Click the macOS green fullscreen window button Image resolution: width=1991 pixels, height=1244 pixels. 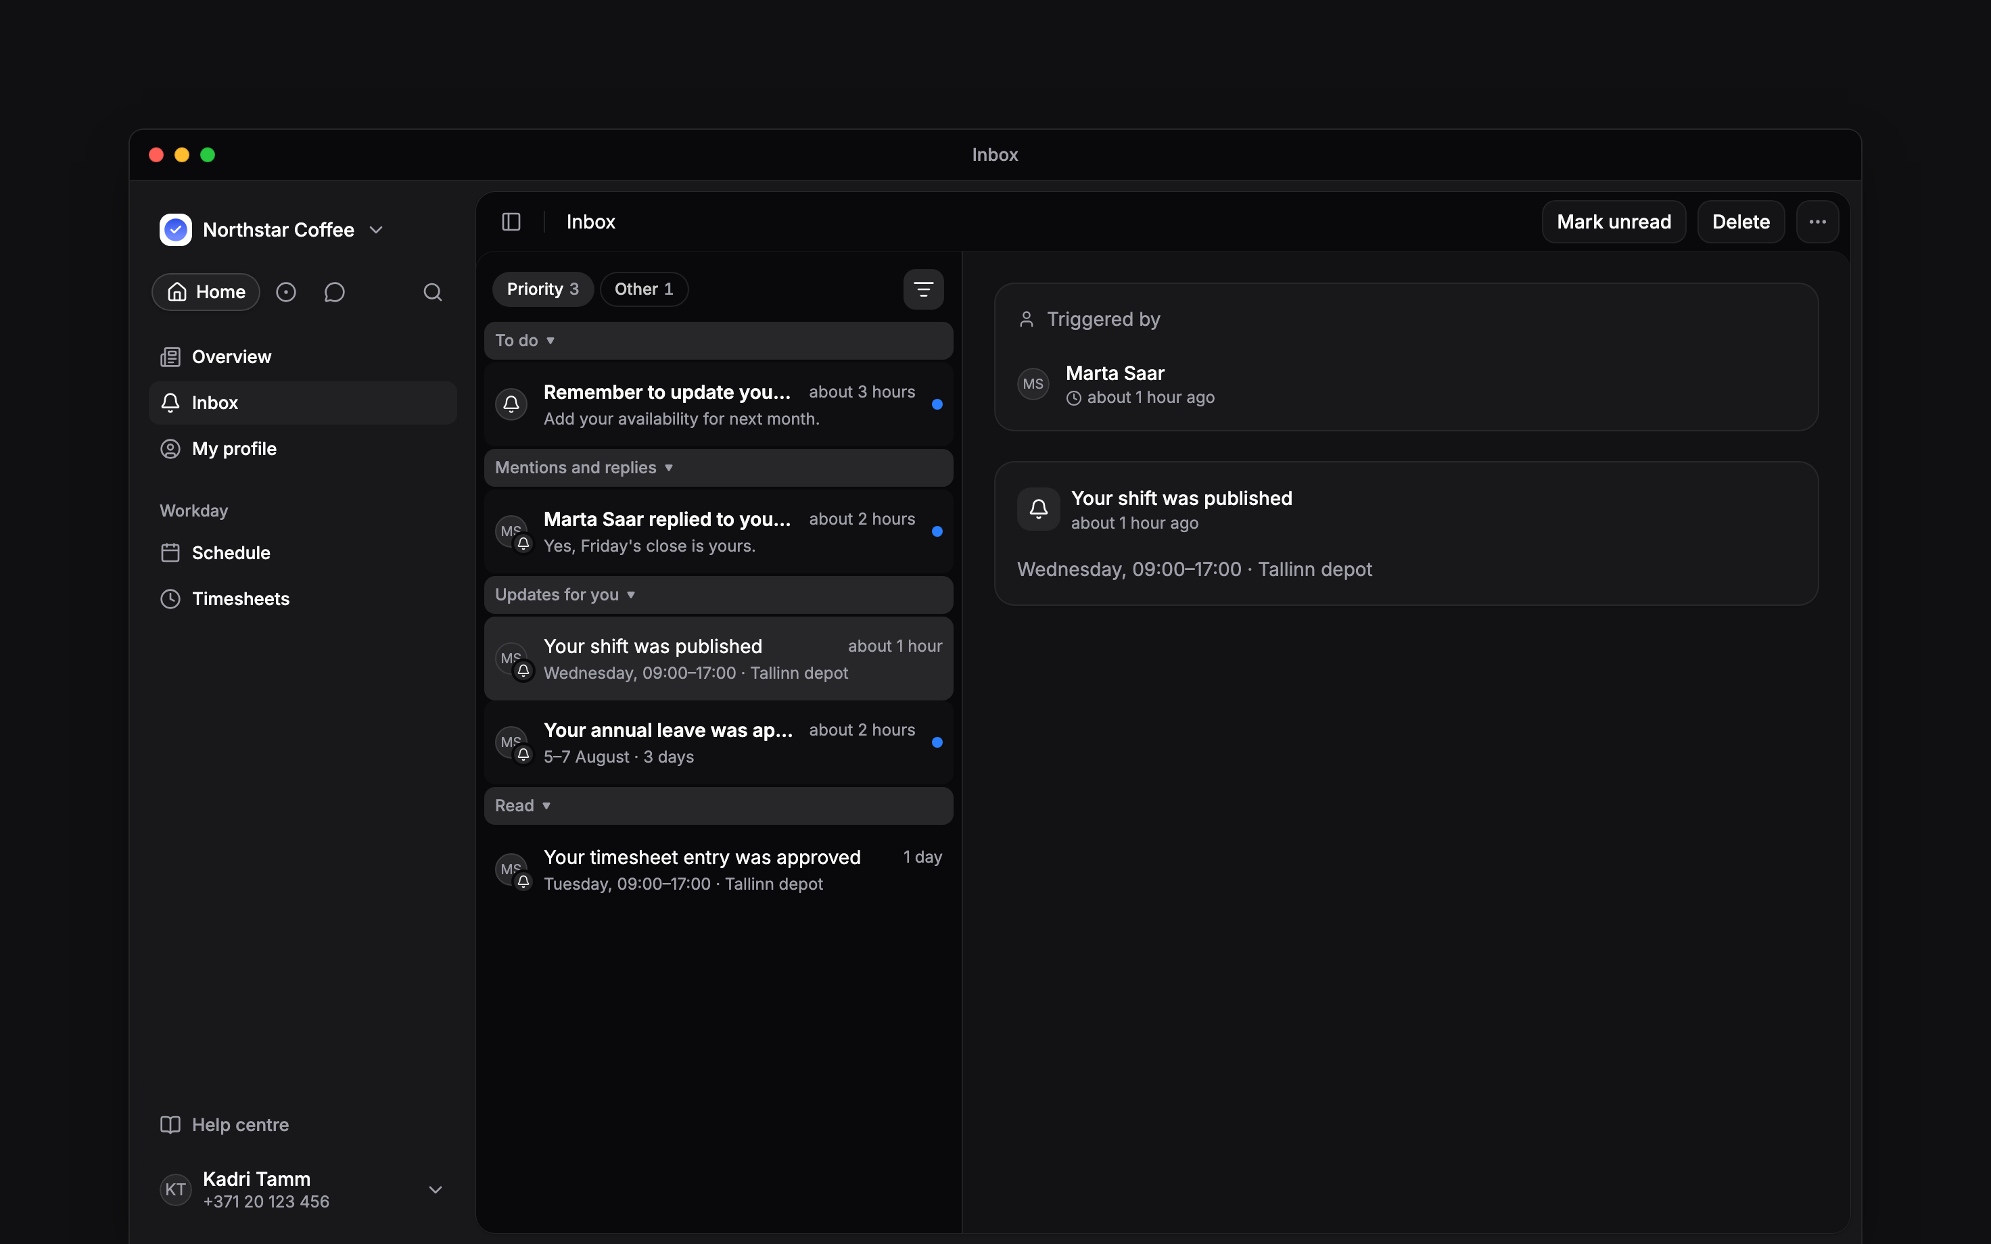pos(208,155)
